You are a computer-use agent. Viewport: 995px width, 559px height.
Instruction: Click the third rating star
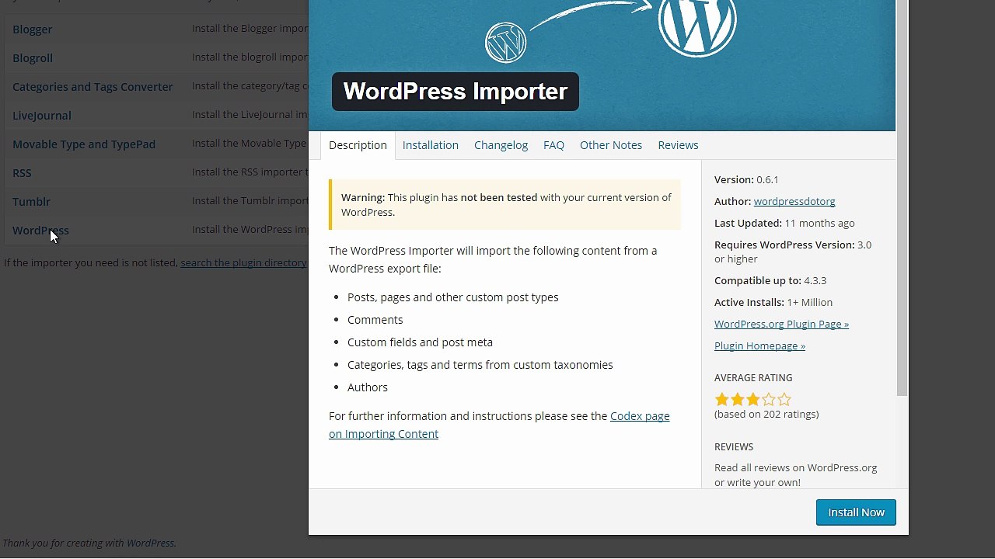[753, 399]
